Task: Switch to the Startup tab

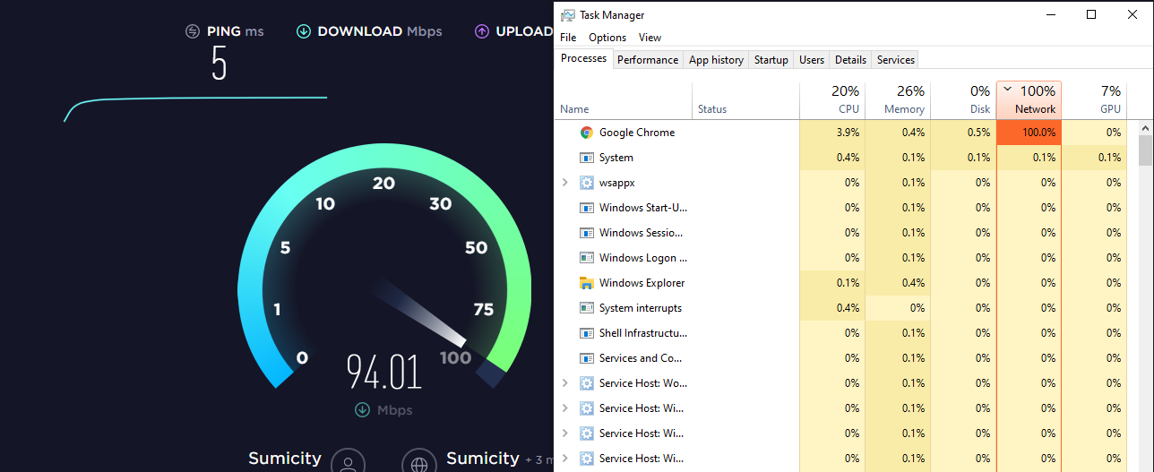Action: (x=771, y=60)
